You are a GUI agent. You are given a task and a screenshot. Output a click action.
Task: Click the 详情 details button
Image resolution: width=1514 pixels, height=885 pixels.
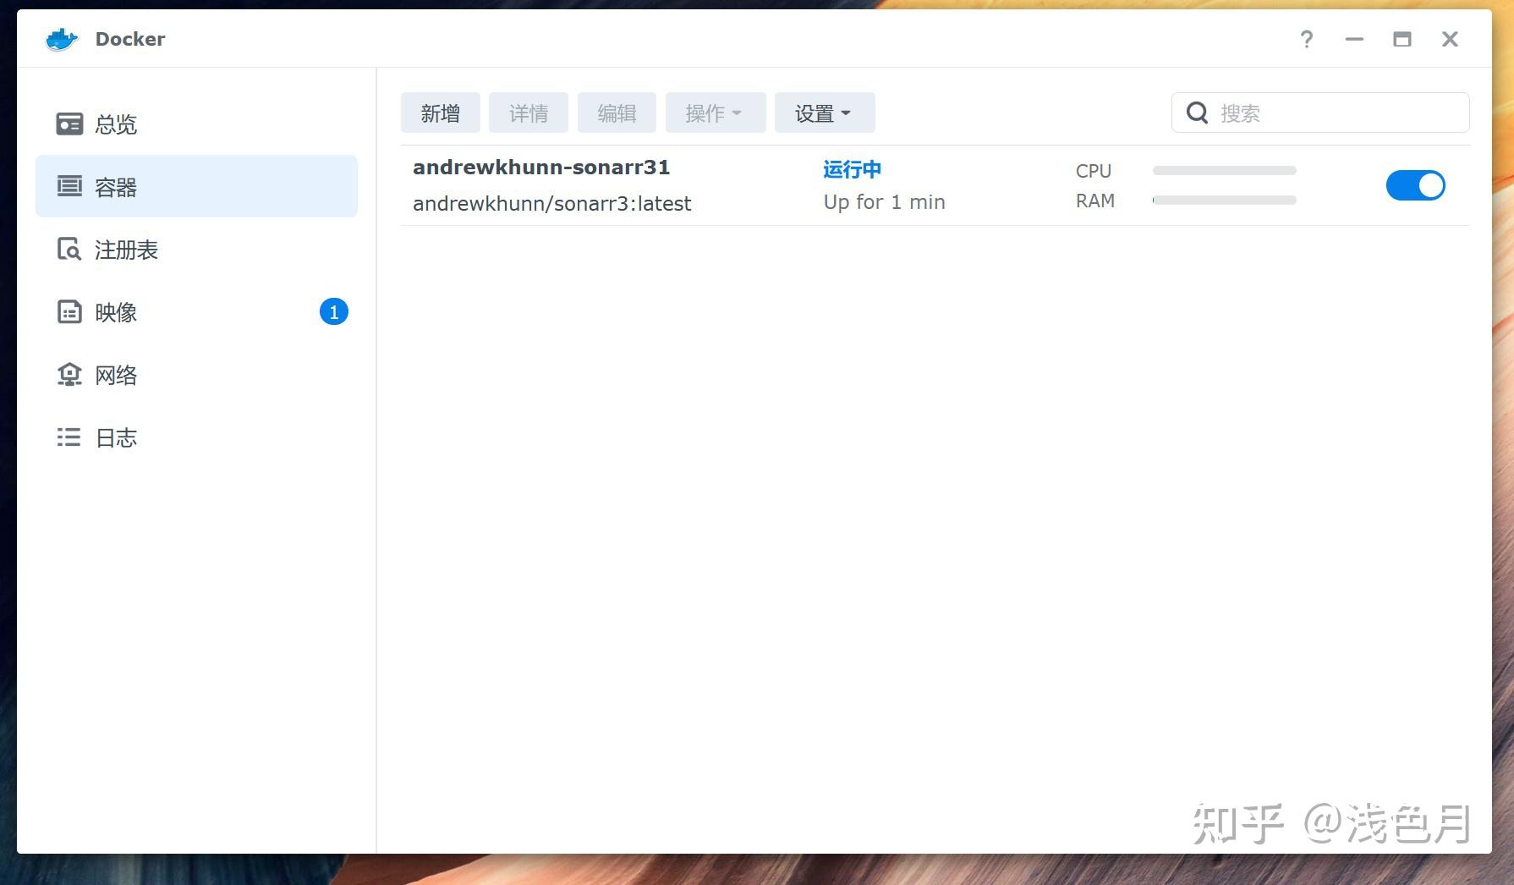(528, 113)
